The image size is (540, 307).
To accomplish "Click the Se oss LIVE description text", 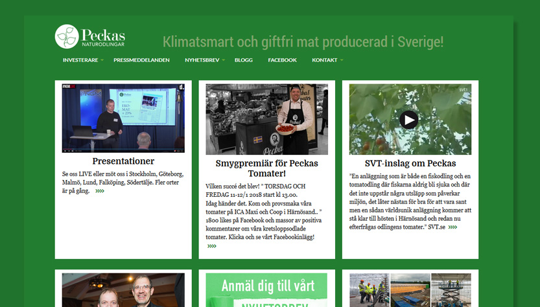I will (123, 183).
